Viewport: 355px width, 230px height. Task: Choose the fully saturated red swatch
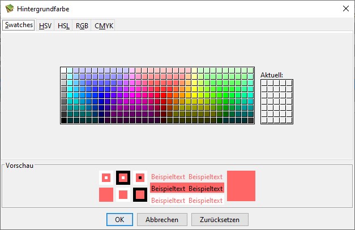(164, 96)
